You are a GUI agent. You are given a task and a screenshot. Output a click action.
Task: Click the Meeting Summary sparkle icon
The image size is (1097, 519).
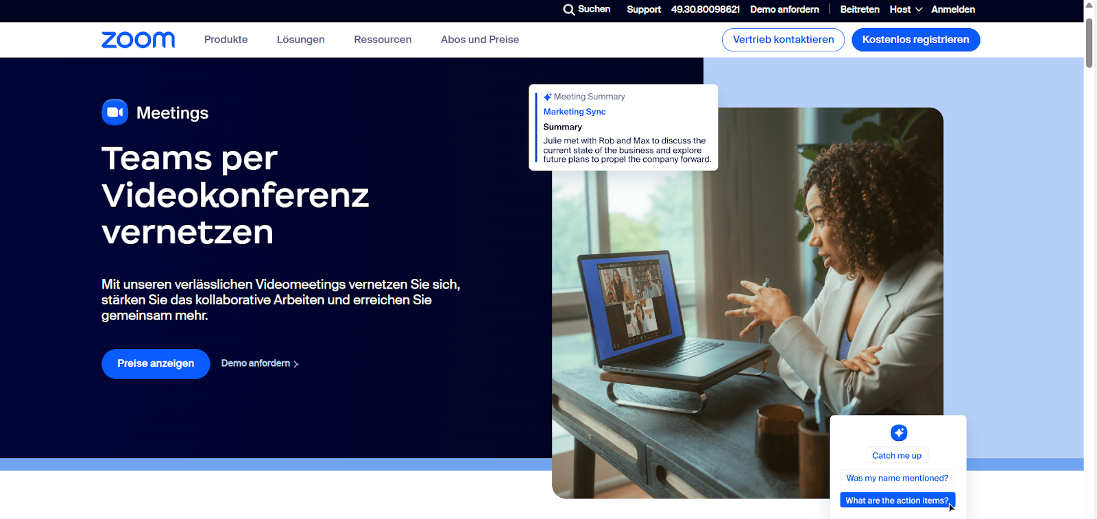(x=548, y=97)
